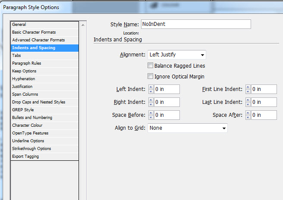The height and width of the screenshot is (200, 283).
Task: Expand the Align to Grid dropdown
Action: click(187, 128)
